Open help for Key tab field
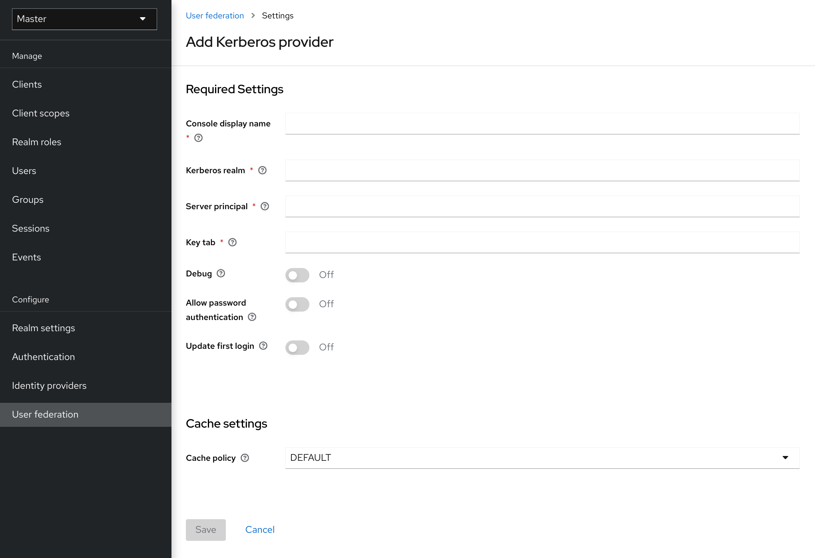This screenshot has width=815, height=558. click(x=232, y=242)
